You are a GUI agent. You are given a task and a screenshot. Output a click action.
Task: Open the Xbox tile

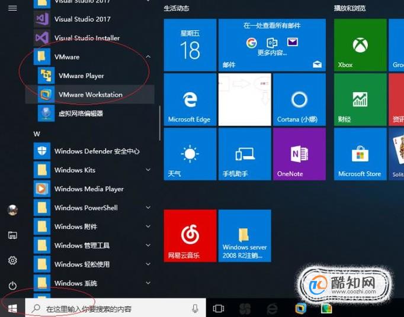pos(360,45)
